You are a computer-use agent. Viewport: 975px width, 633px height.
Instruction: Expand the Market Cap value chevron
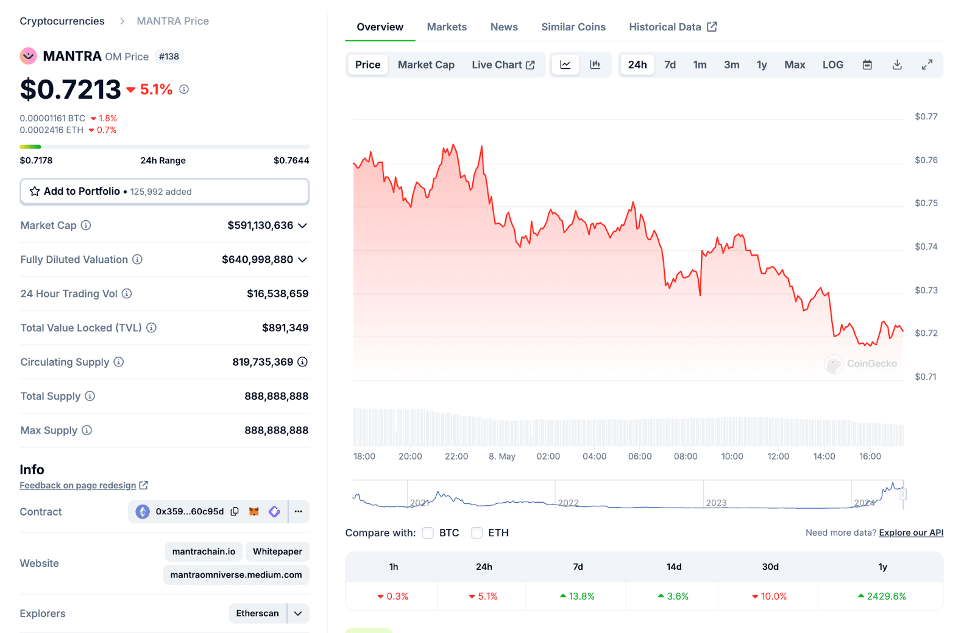[x=302, y=225]
